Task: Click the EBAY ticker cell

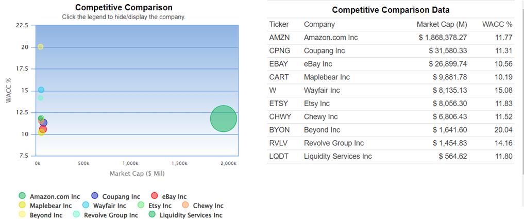Action: pos(279,64)
